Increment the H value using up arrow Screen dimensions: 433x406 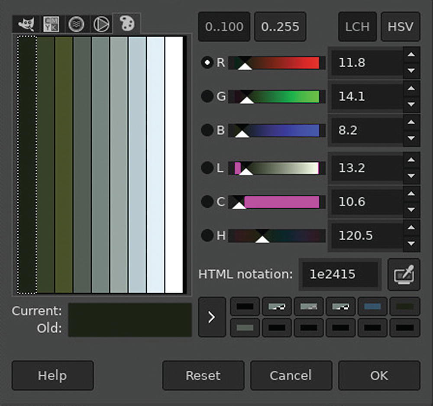coord(411,228)
